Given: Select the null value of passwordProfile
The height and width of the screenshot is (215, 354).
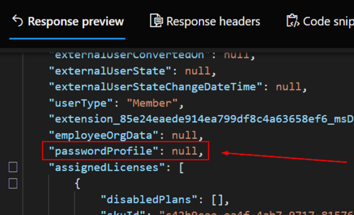Looking at the screenshot, I should pyautogui.click(x=185, y=151).
